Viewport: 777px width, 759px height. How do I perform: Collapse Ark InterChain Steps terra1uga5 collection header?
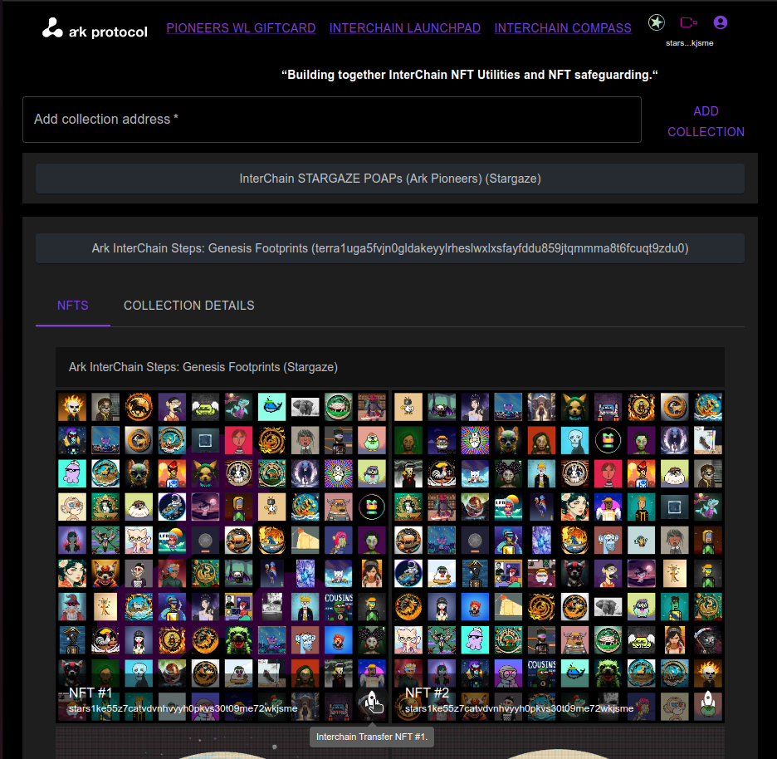(390, 248)
